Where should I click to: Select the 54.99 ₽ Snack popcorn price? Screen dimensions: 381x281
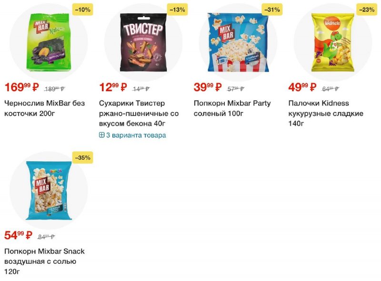(x=19, y=235)
